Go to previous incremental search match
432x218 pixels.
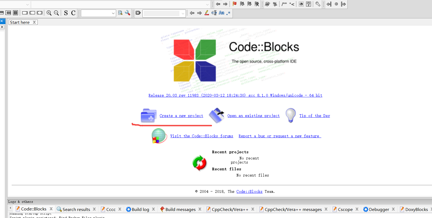pos(192,13)
